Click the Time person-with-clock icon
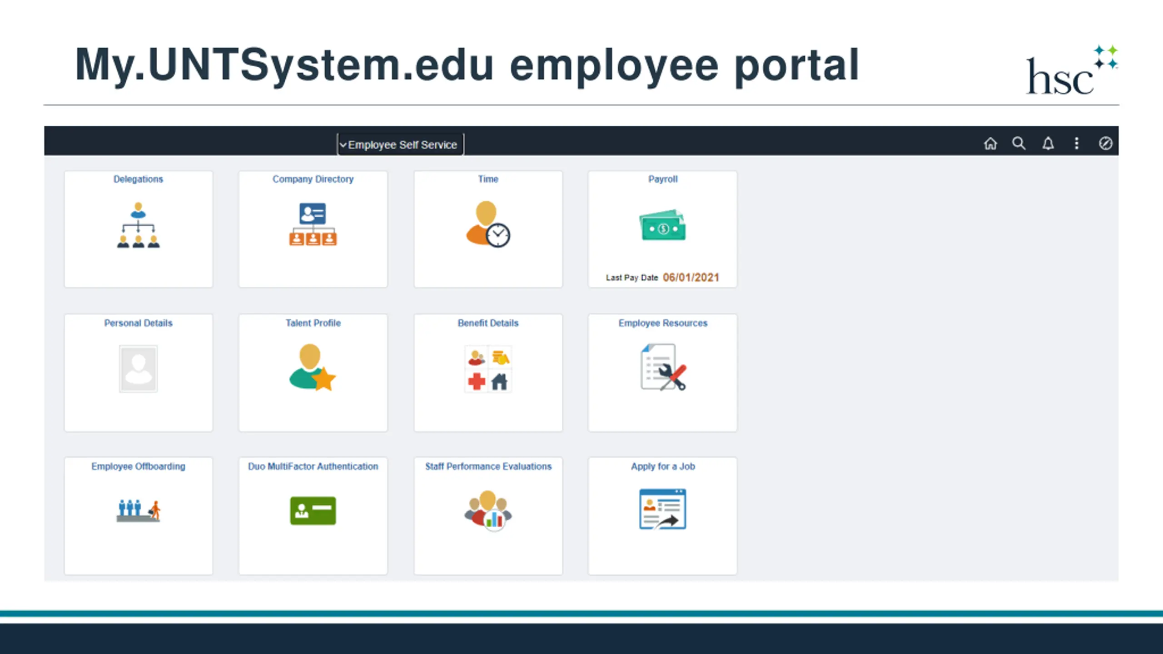 click(488, 224)
